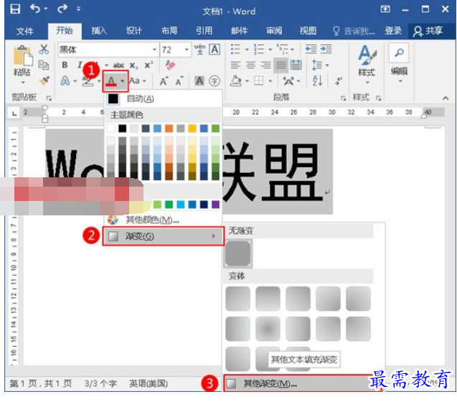Click the Increase Indent icon
Screen dimensions: 457x402
(326, 49)
